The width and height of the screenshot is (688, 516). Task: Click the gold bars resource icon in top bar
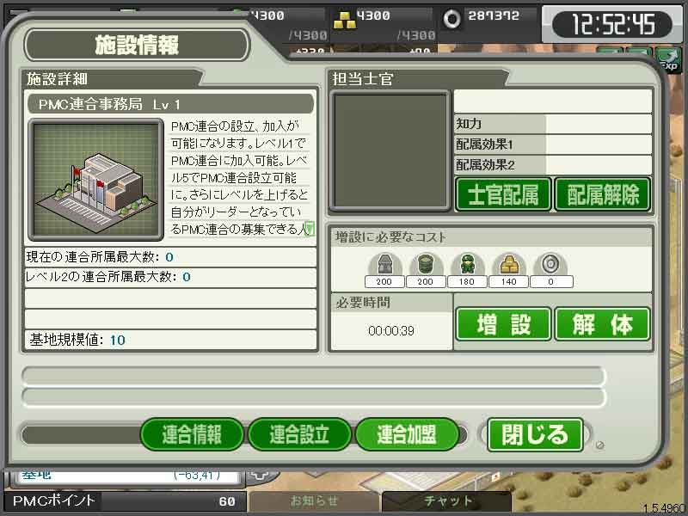(344, 20)
